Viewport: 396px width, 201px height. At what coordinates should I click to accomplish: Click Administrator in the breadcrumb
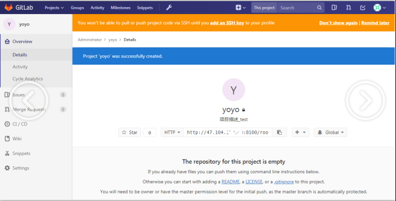pos(90,40)
